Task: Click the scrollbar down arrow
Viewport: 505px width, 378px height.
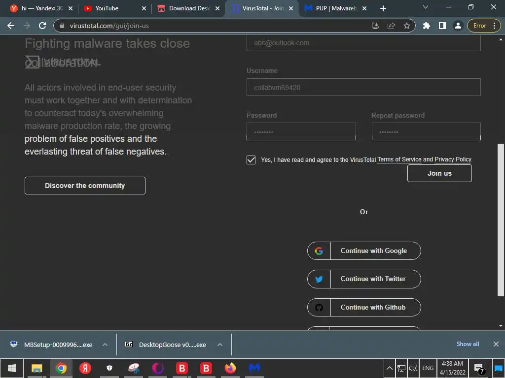Action: pos(501,326)
